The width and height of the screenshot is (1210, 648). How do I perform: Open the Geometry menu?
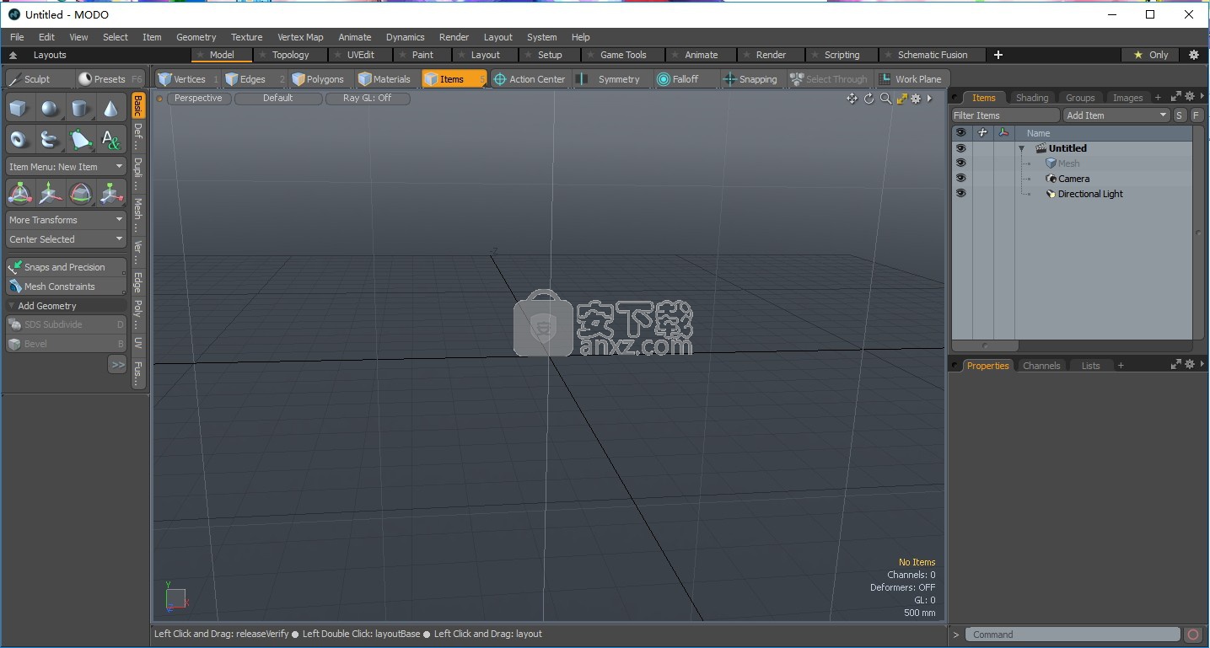tap(196, 37)
